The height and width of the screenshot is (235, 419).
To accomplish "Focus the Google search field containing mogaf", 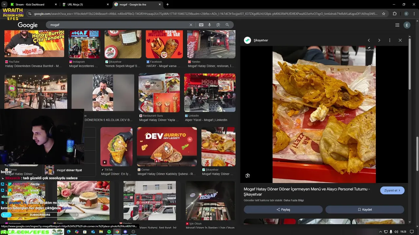I will point(118,25).
